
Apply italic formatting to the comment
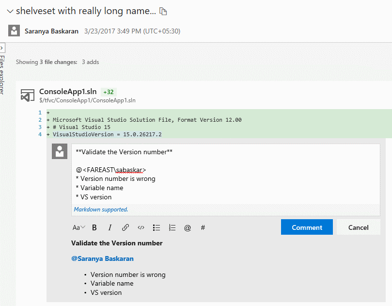(110, 227)
